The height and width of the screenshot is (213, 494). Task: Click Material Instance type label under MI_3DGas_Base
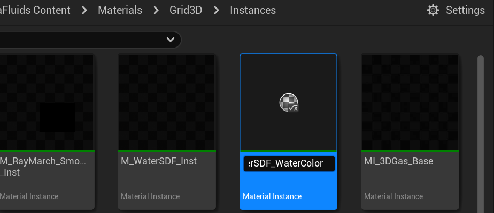(x=393, y=196)
